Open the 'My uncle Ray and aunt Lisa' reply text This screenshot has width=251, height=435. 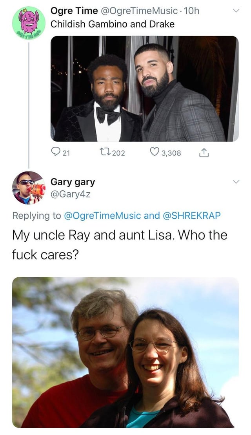pos(120,245)
